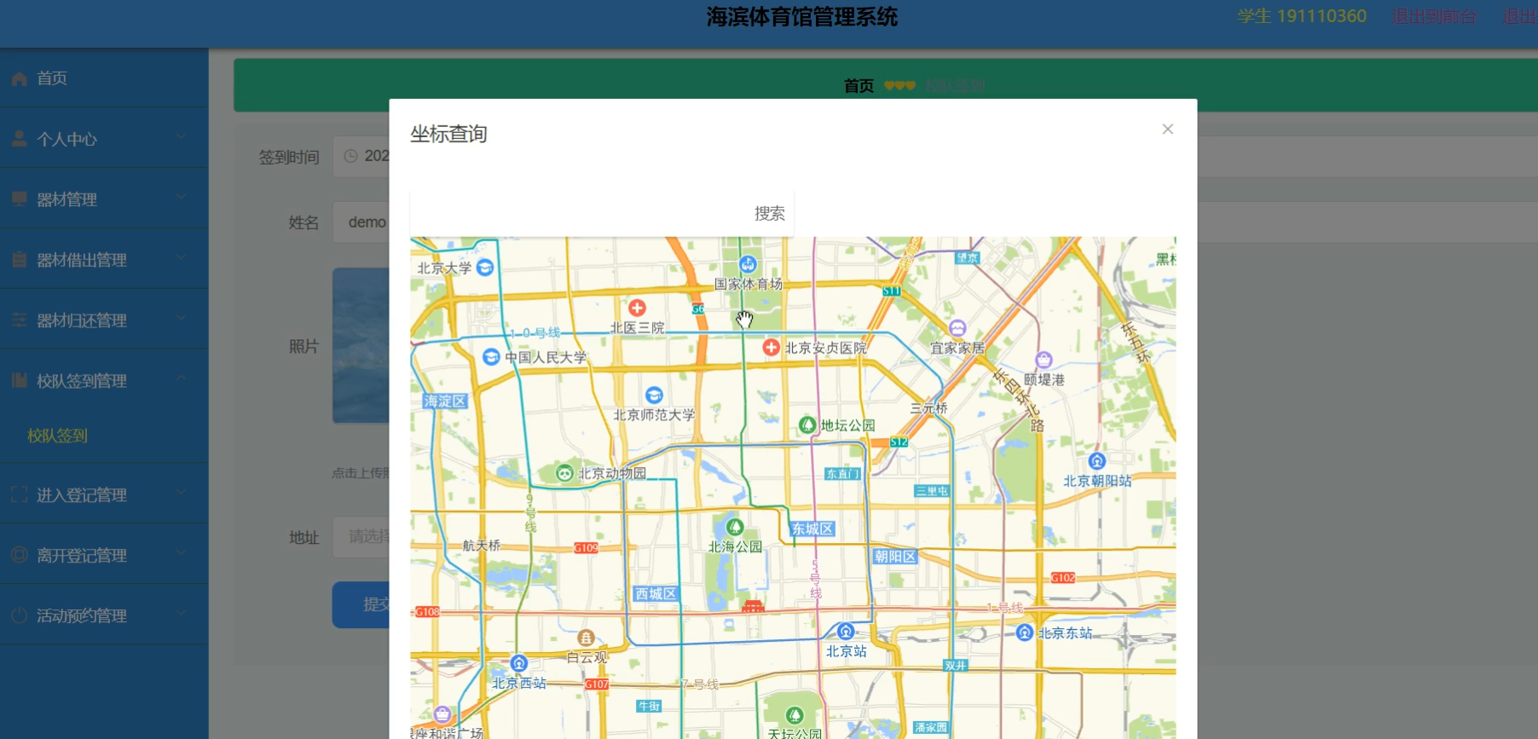
Task: Click 天坛公园 park marker
Action: pyautogui.click(x=795, y=715)
